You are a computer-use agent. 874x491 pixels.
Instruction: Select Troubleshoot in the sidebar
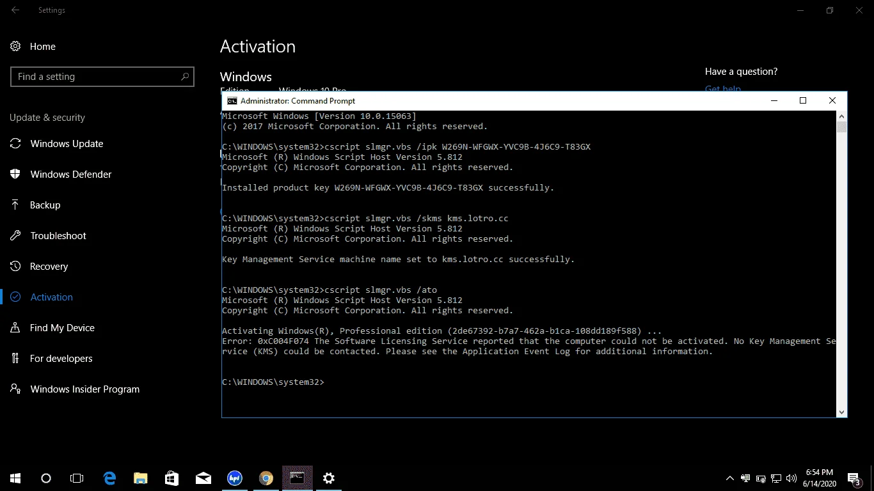point(48,236)
